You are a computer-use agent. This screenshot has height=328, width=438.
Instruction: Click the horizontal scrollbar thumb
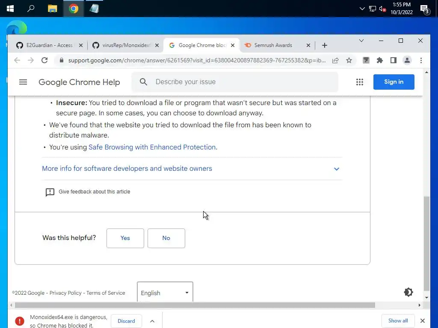pos(195,305)
